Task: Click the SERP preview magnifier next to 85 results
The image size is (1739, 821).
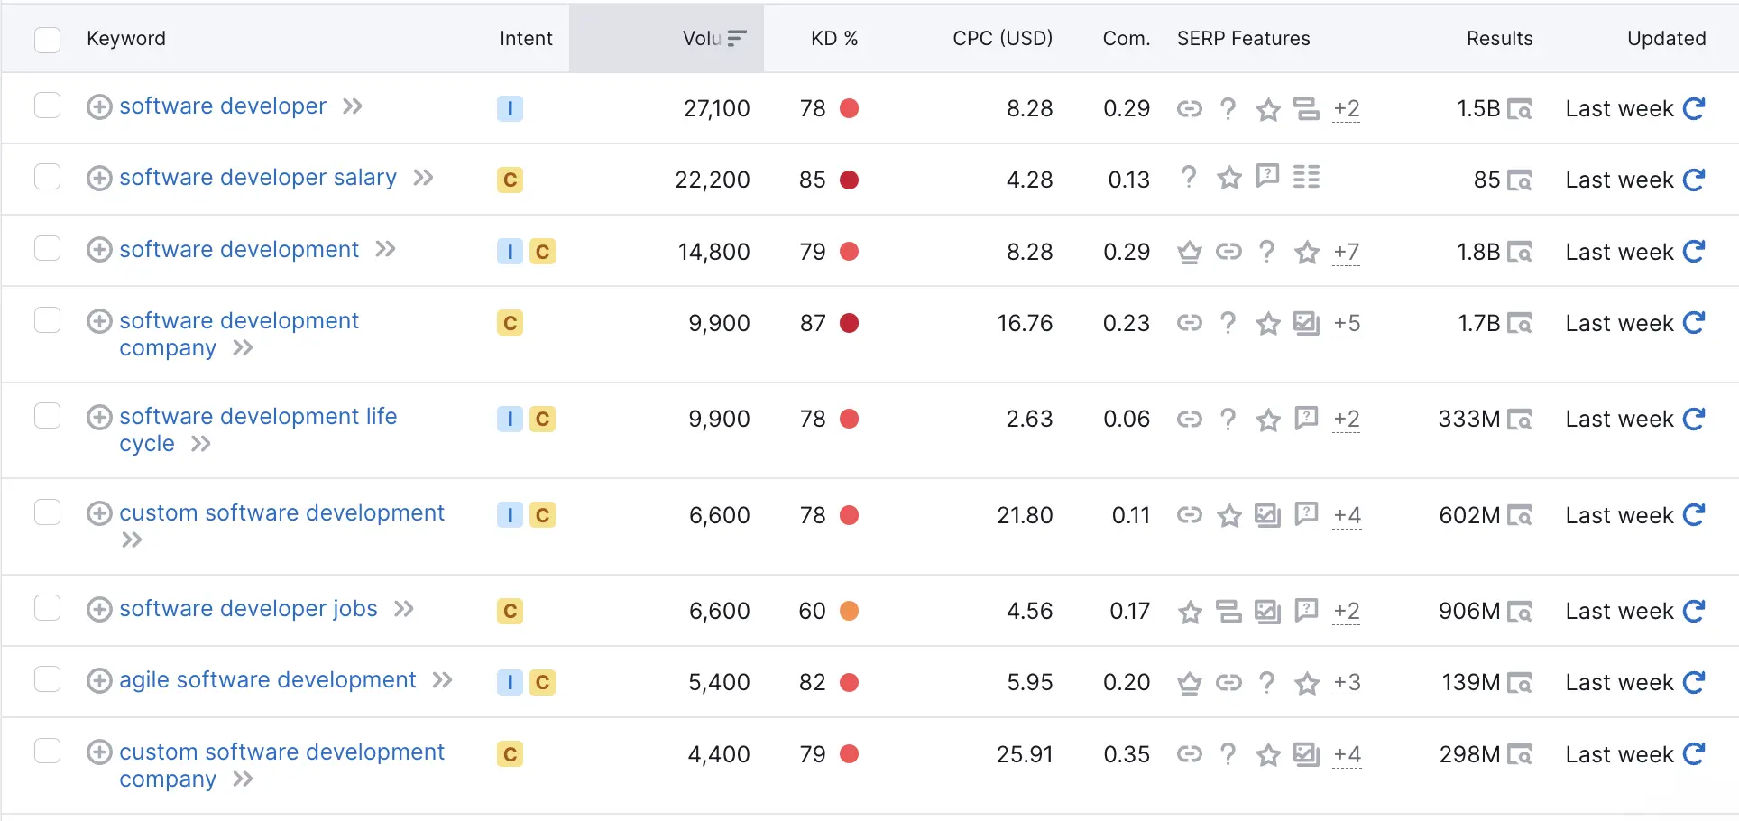Action: point(1522,180)
